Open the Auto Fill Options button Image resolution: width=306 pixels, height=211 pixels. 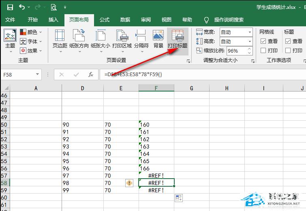[x=179, y=198]
